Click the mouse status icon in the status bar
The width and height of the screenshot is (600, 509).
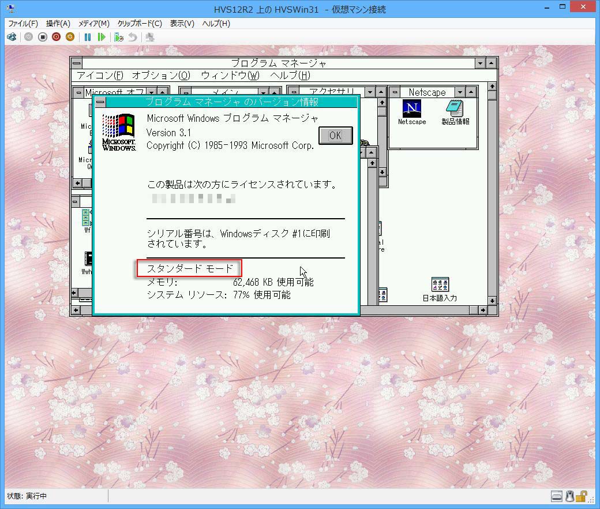pos(570,496)
